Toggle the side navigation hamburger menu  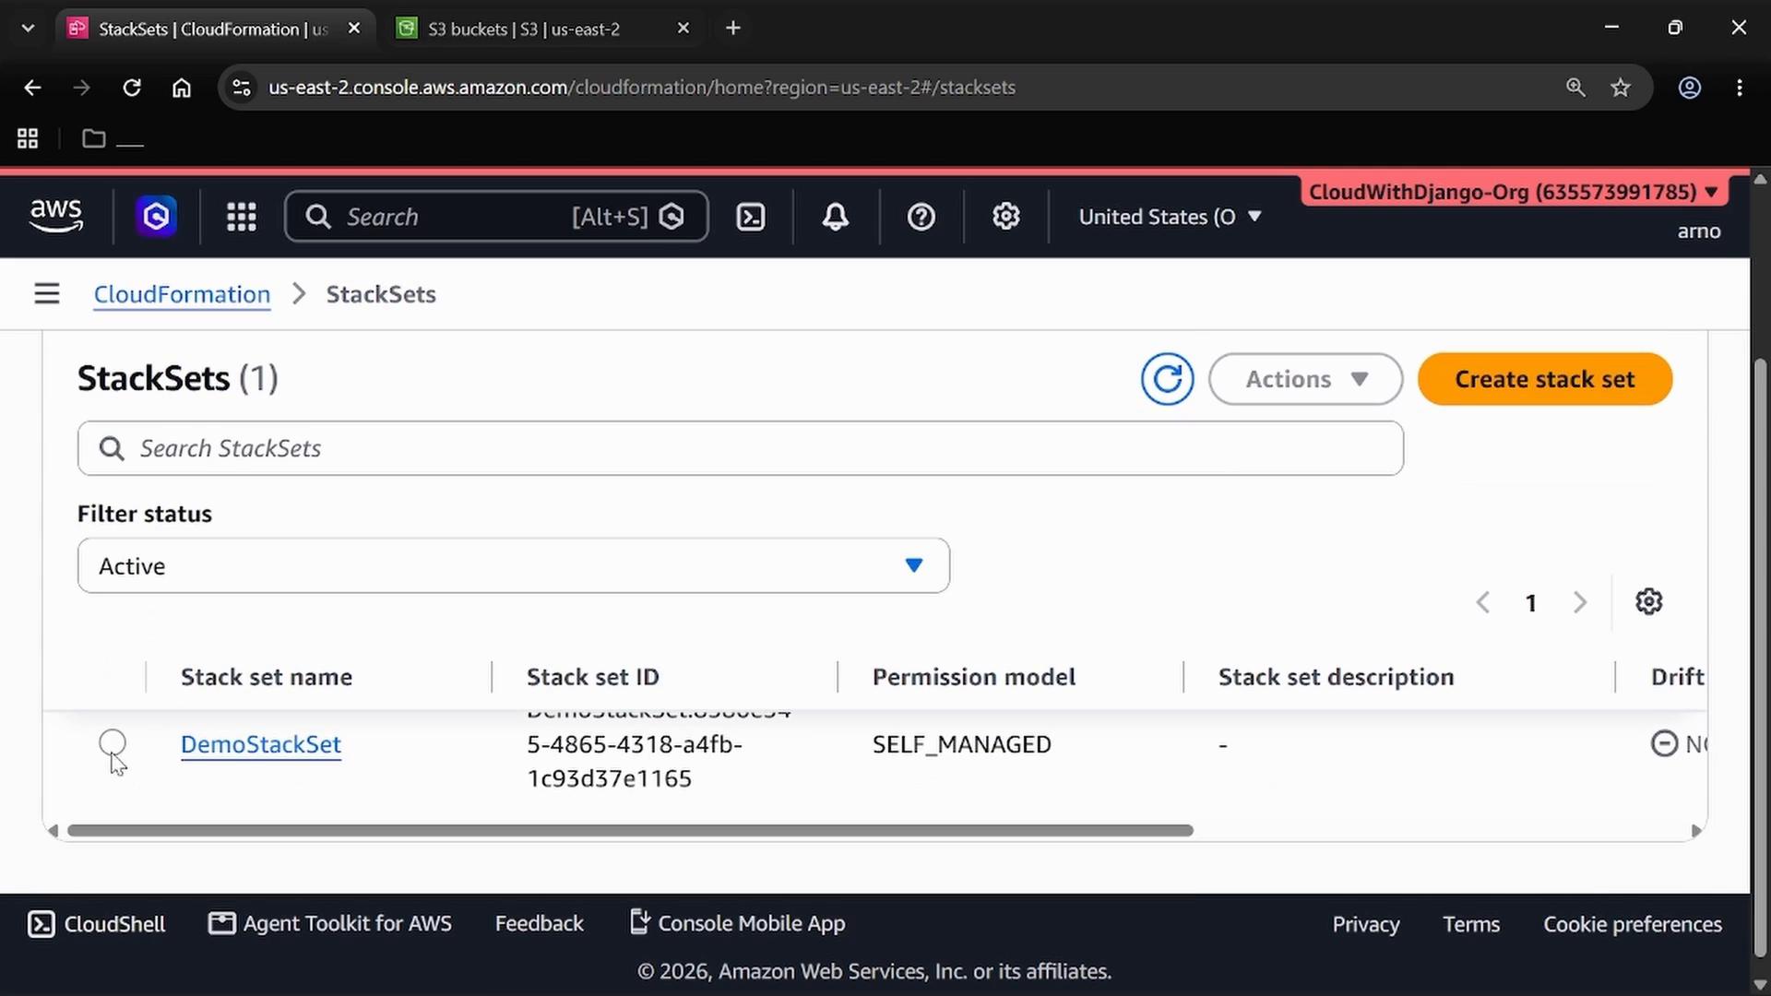coord(47,294)
